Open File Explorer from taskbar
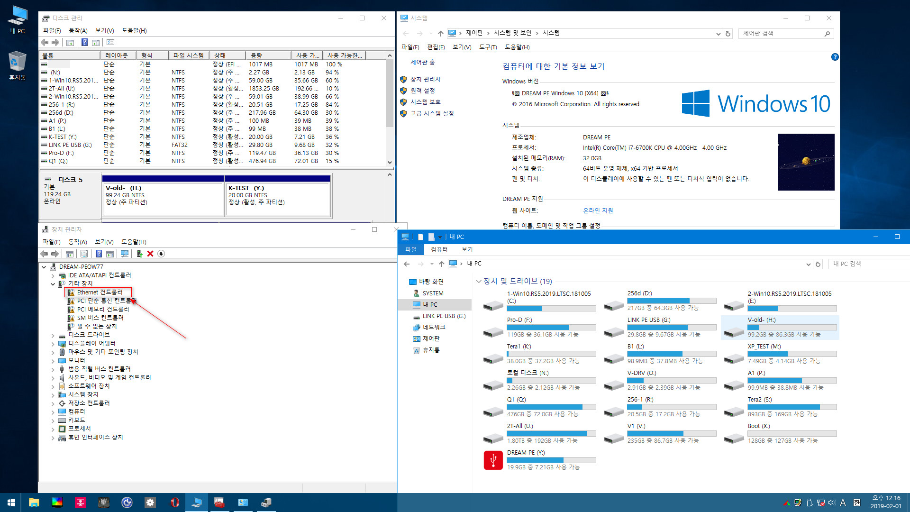This screenshot has width=910, height=512. (34, 503)
